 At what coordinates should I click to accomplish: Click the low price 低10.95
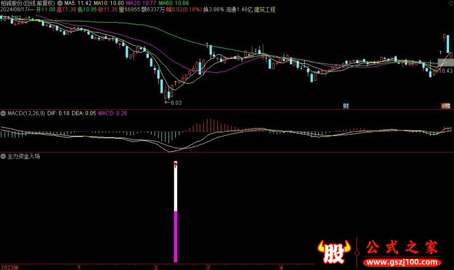point(87,10)
